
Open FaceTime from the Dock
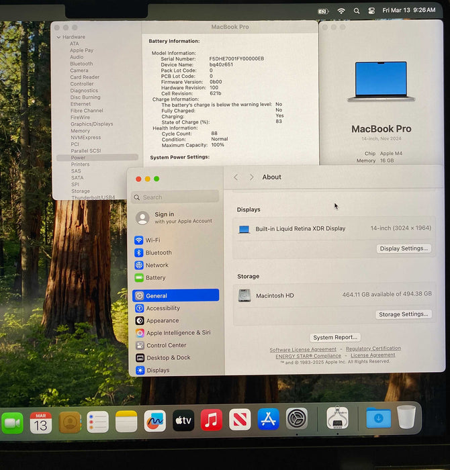[12, 423]
